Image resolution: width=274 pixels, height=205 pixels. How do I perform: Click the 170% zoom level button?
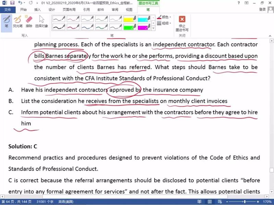tap(267, 202)
